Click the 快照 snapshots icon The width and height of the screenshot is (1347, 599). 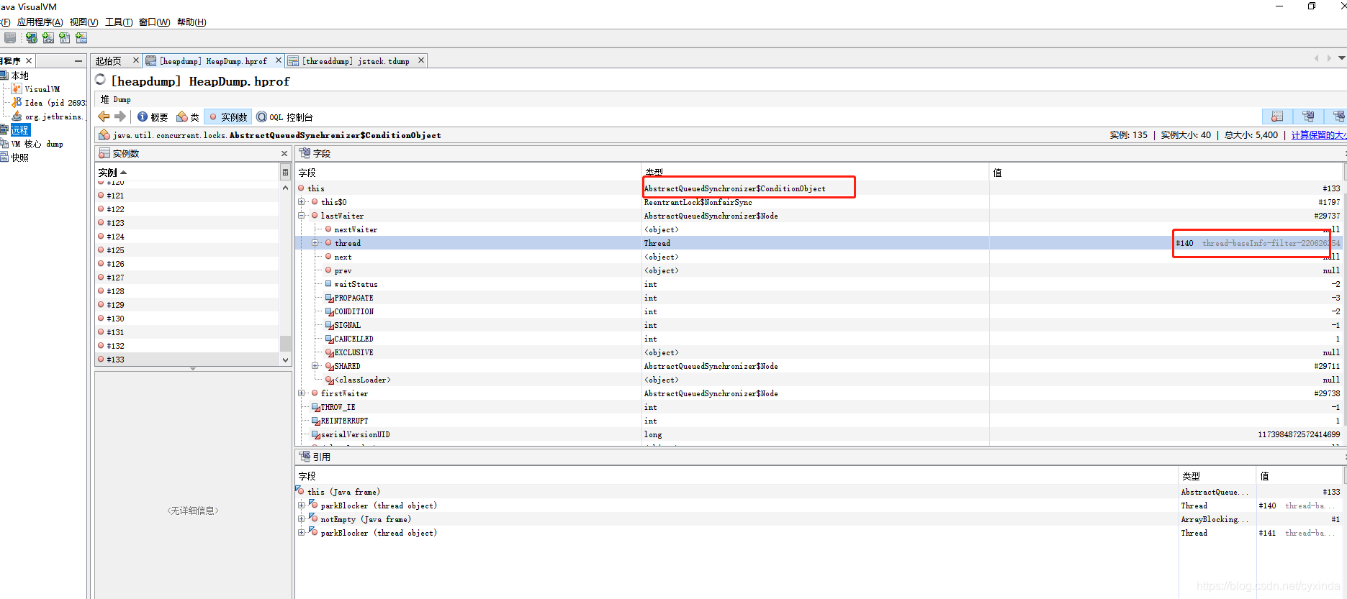(x=4, y=157)
